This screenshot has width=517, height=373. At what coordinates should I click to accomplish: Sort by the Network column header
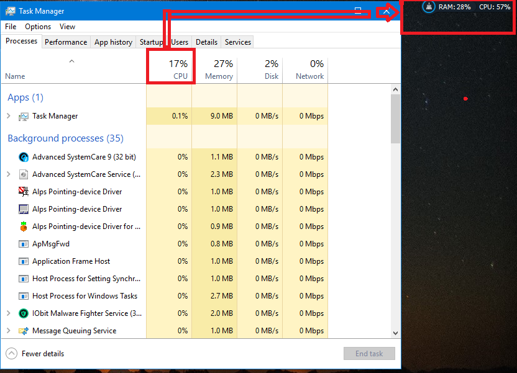305,70
